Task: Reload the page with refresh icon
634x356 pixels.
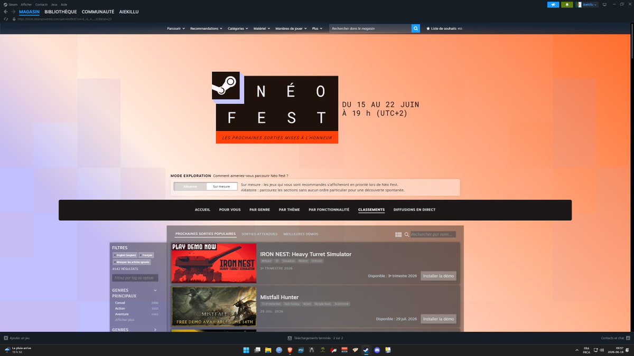Action: (x=6, y=19)
